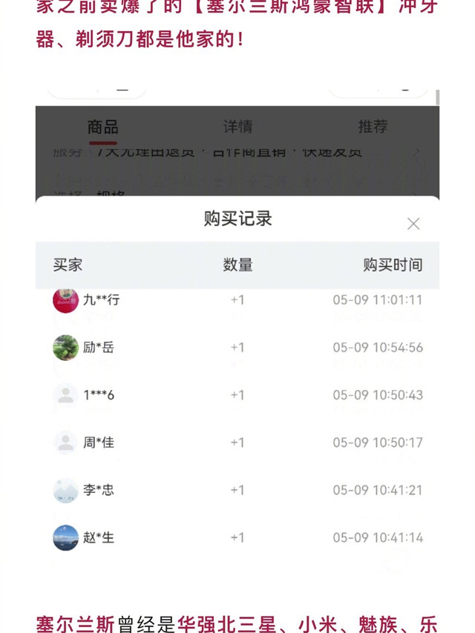Expand the 服务 row chevron arrow
The height and width of the screenshot is (633, 475).
416,152
